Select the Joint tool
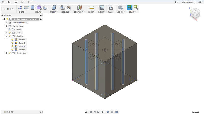204x114 pixels. click(x=69, y=8)
